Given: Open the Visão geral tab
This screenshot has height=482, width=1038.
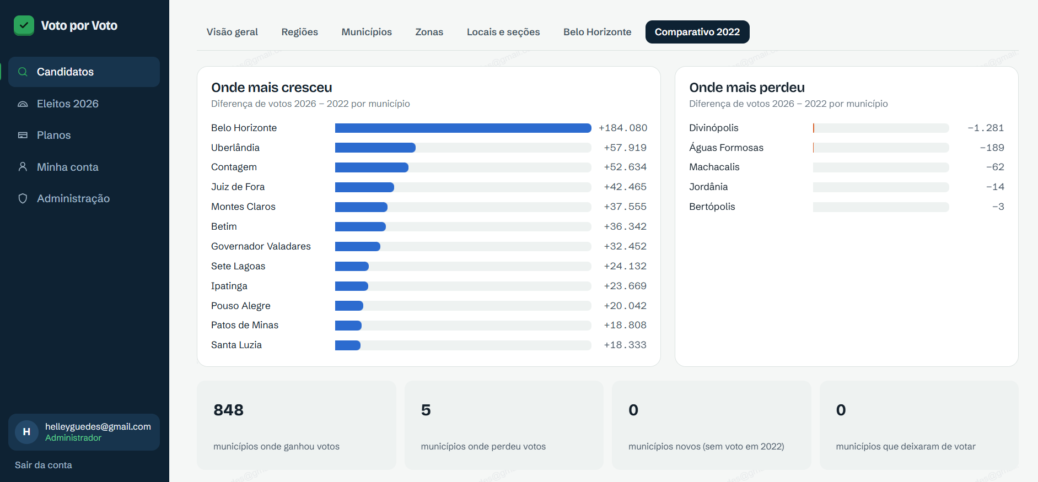Looking at the screenshot, I should tap(232, 32).
